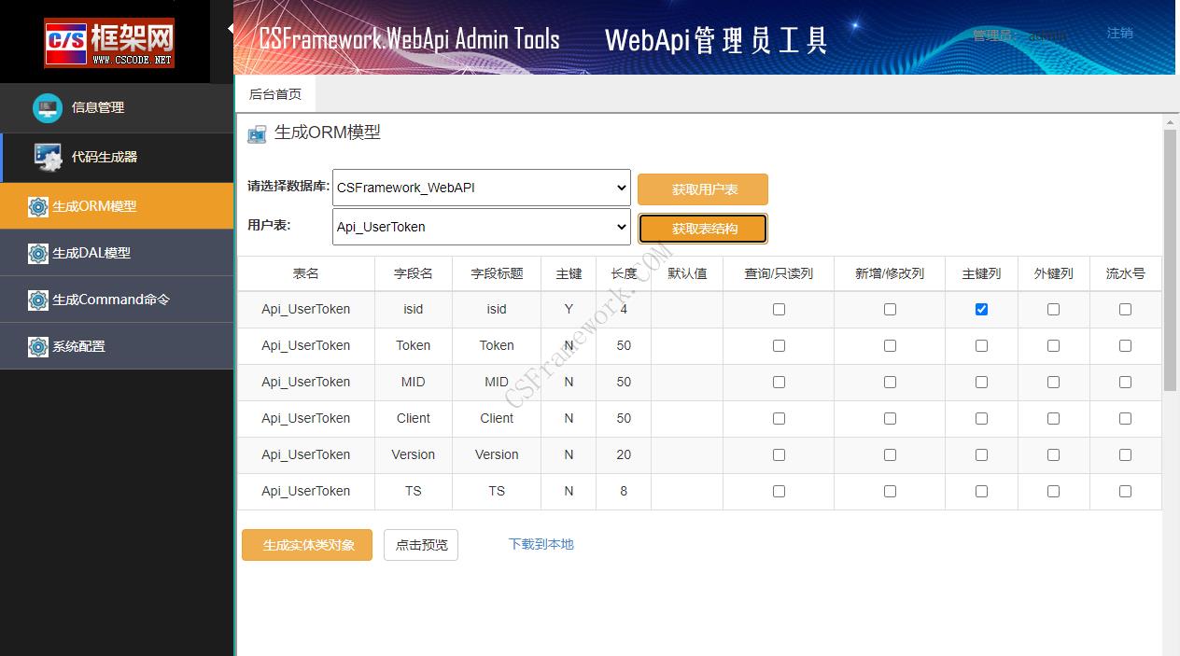Image resolution: width=1180 pixels, height=656 pixels.
Task: Click the 下载到本地 link
Action: 541,544
